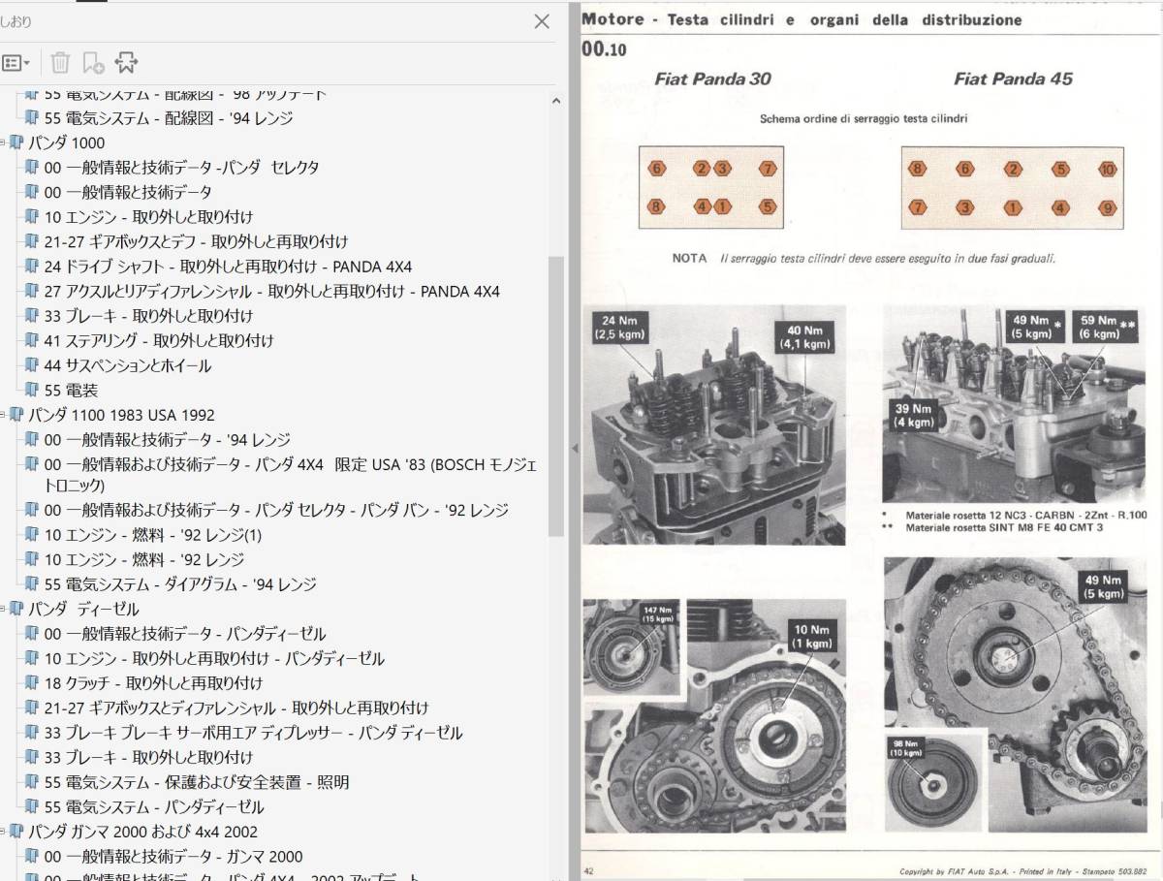This screenshot has height=881, width=1163.
Task: Click the find current bookmark icon
Action: (x=126, y=63)
